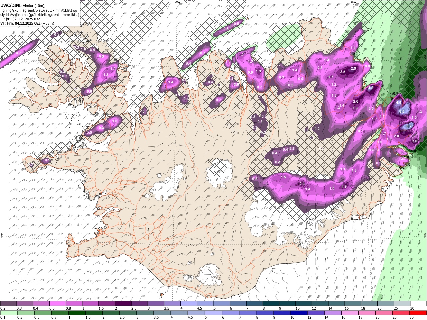This screenshot has height=320, width=427.
Task: Click the 4.4 precipitation value on the map
Action: (398, 103)
